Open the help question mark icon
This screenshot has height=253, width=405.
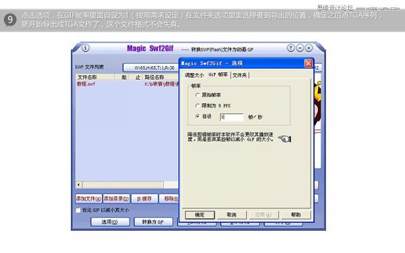pyautogui.click(x=290, y=48)
